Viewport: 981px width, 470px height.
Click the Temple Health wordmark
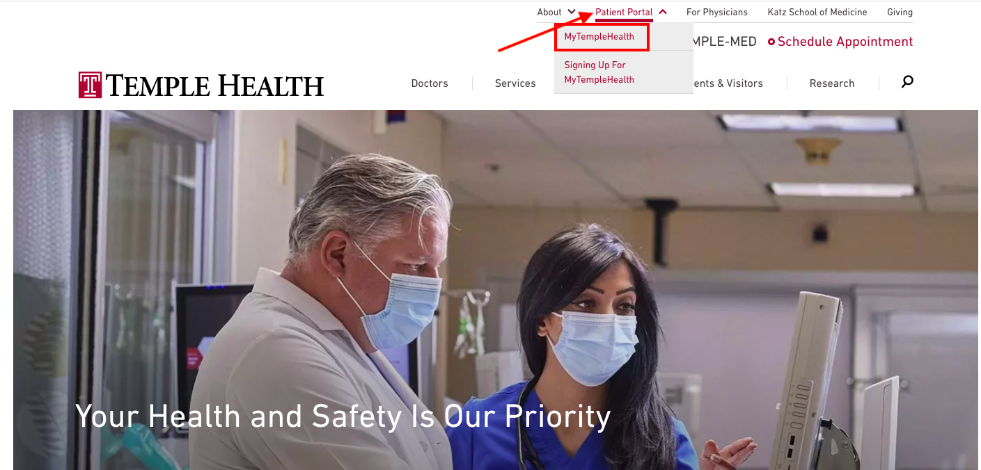214,86
